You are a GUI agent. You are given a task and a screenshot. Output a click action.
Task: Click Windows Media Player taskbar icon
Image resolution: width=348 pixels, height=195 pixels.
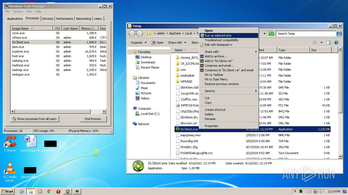pos(40,191)
